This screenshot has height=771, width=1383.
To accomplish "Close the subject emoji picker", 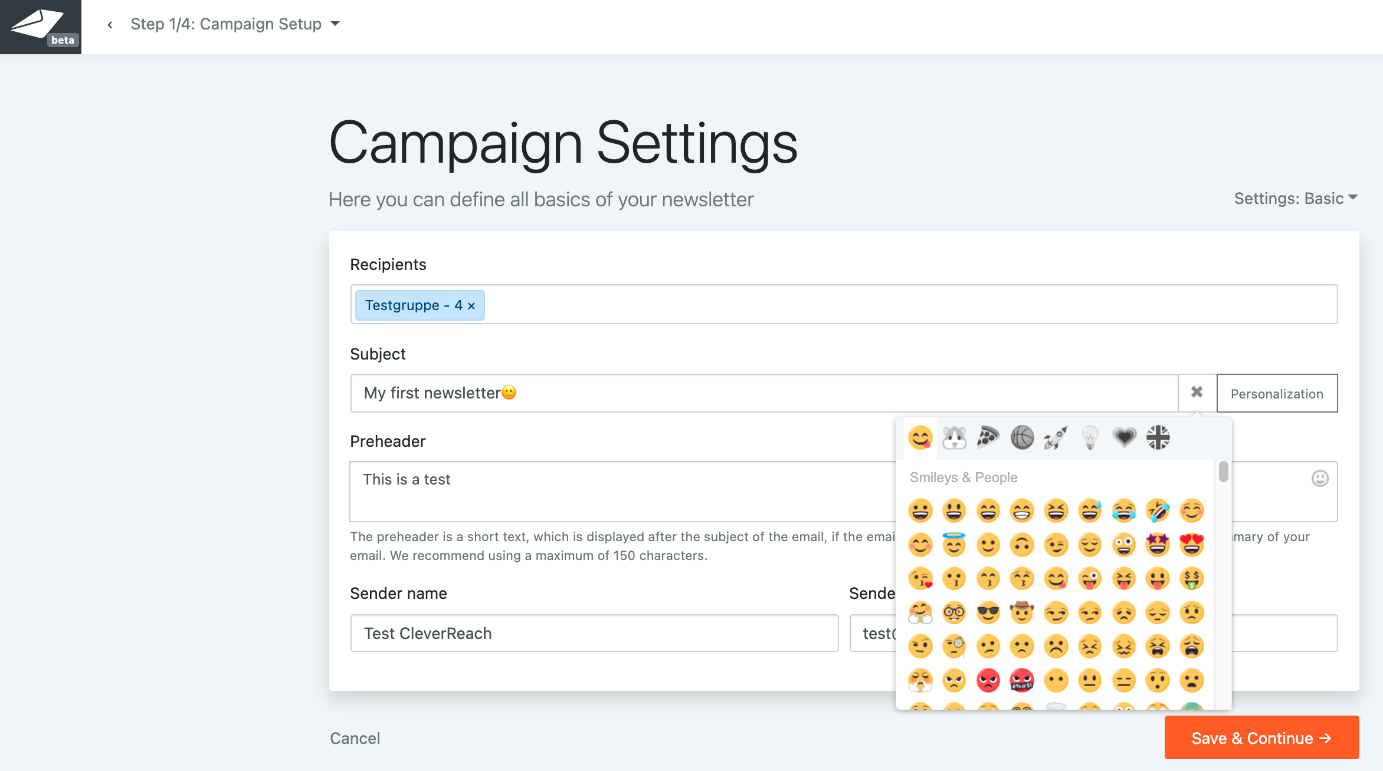I will pos(1197,393).
